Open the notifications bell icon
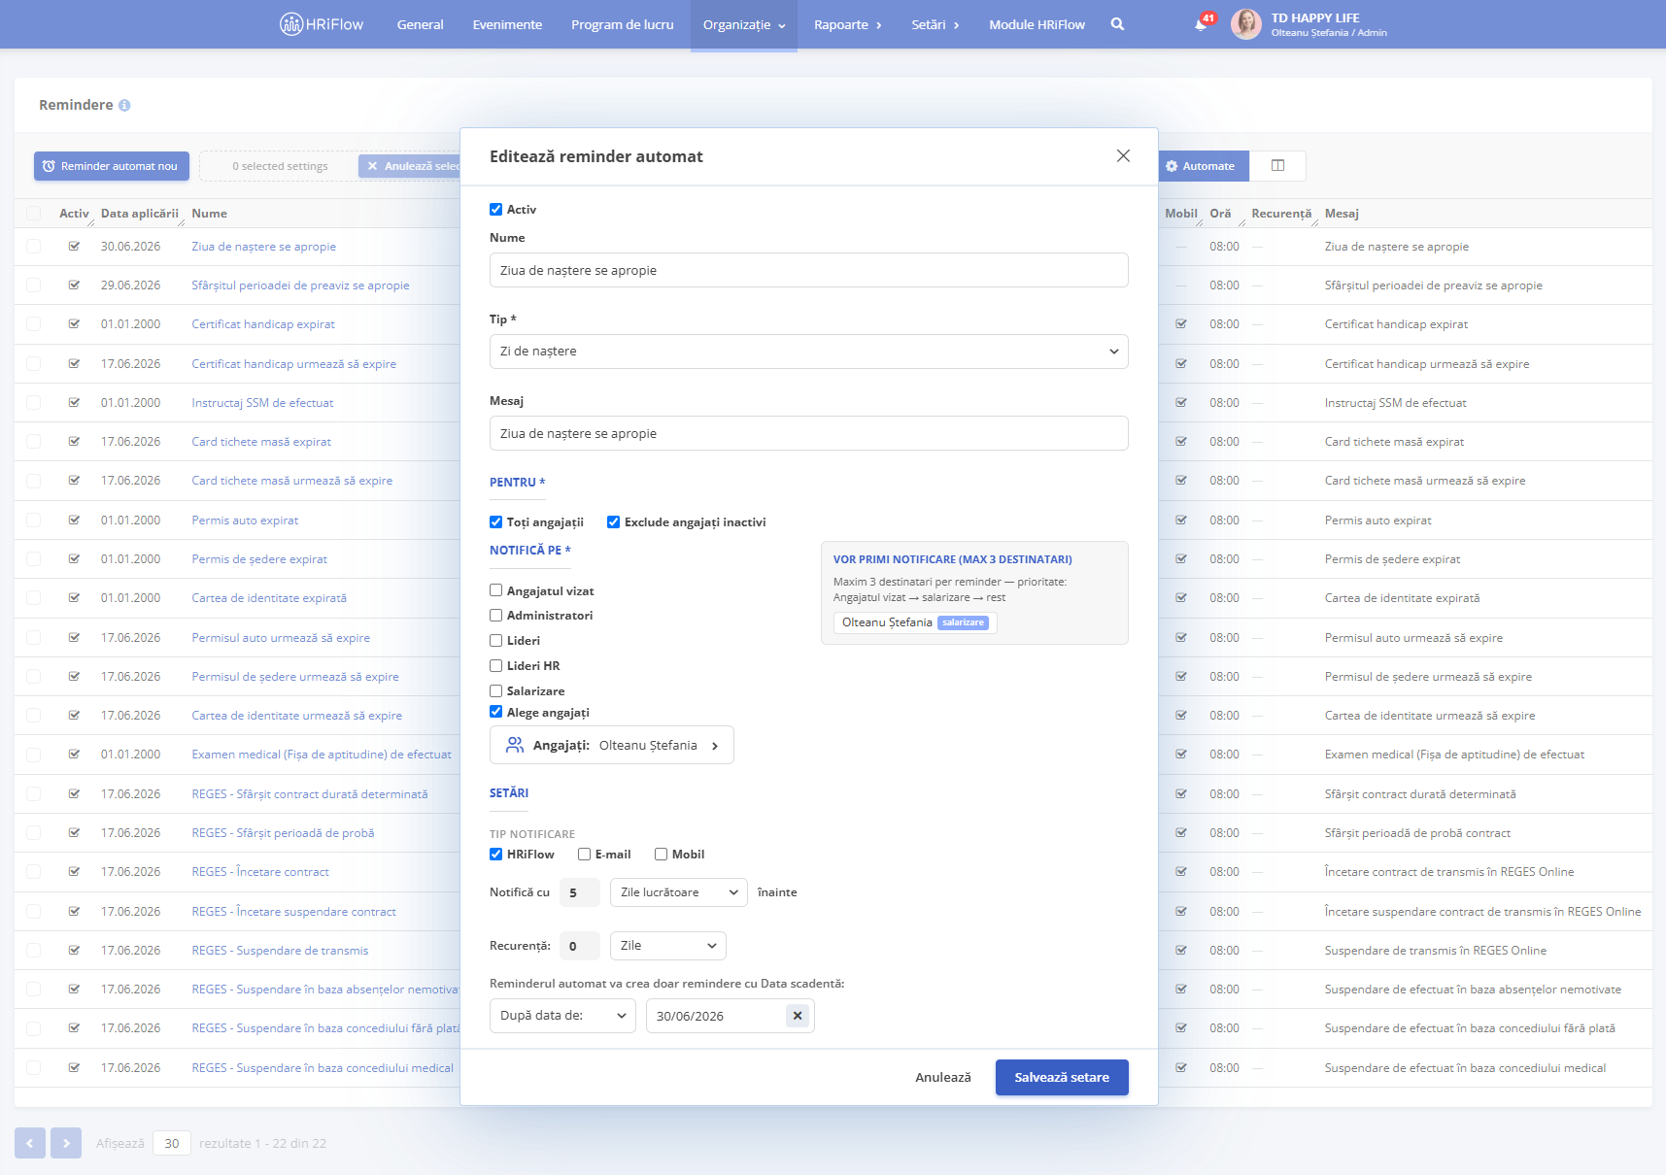 (x=1201, y=24)
